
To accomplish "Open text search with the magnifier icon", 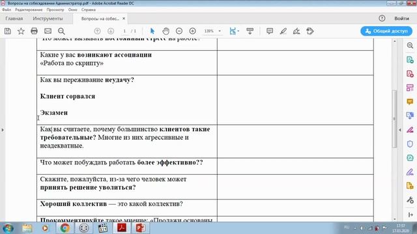I will [x=61, y=31].
